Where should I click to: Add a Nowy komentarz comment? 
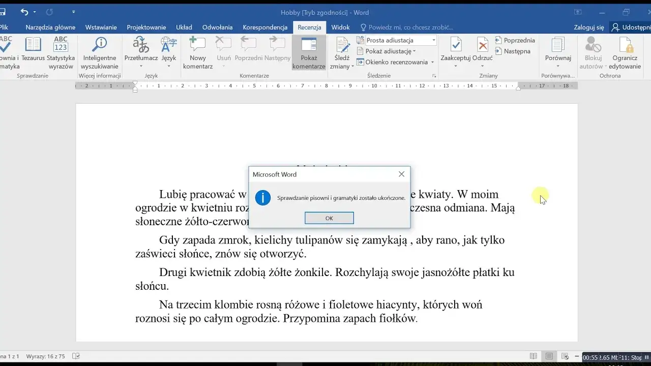[198, 53]
